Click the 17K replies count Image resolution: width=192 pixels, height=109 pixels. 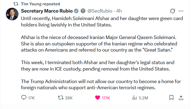point(31,98)
